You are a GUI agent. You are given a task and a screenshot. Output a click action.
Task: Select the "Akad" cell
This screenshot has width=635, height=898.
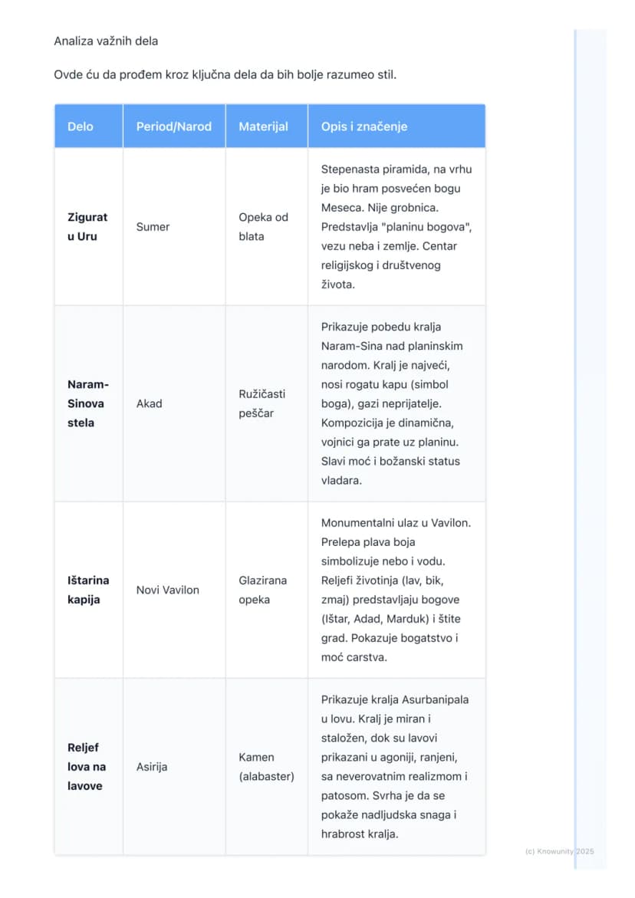pos(174,404)
